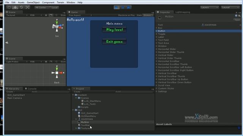Click the Play level button in game

pos(114,30)
